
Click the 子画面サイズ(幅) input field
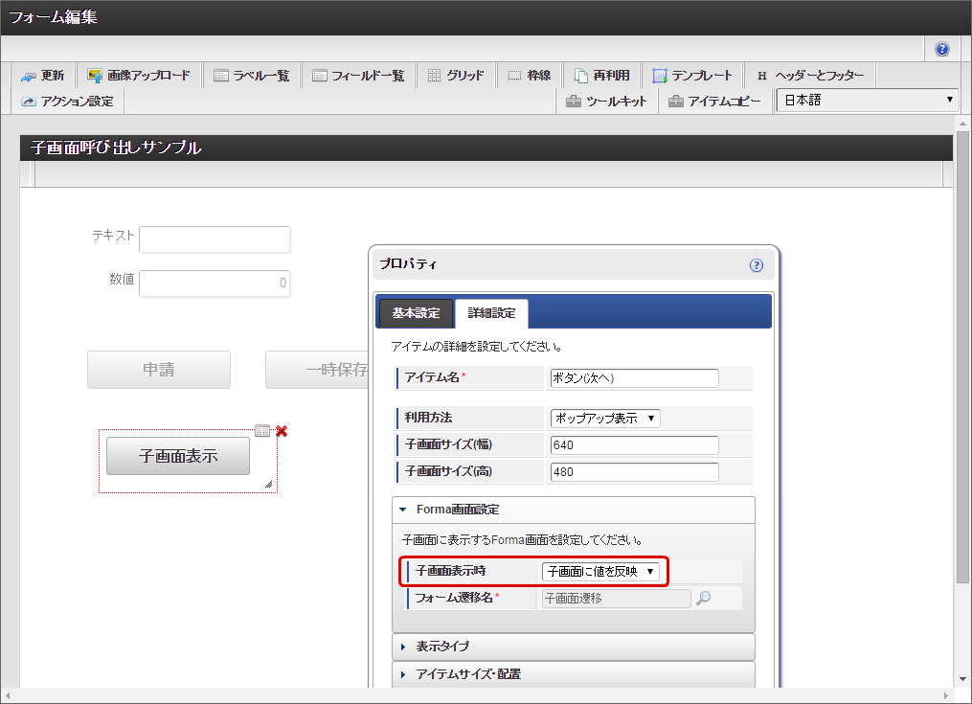click(634, 445)
